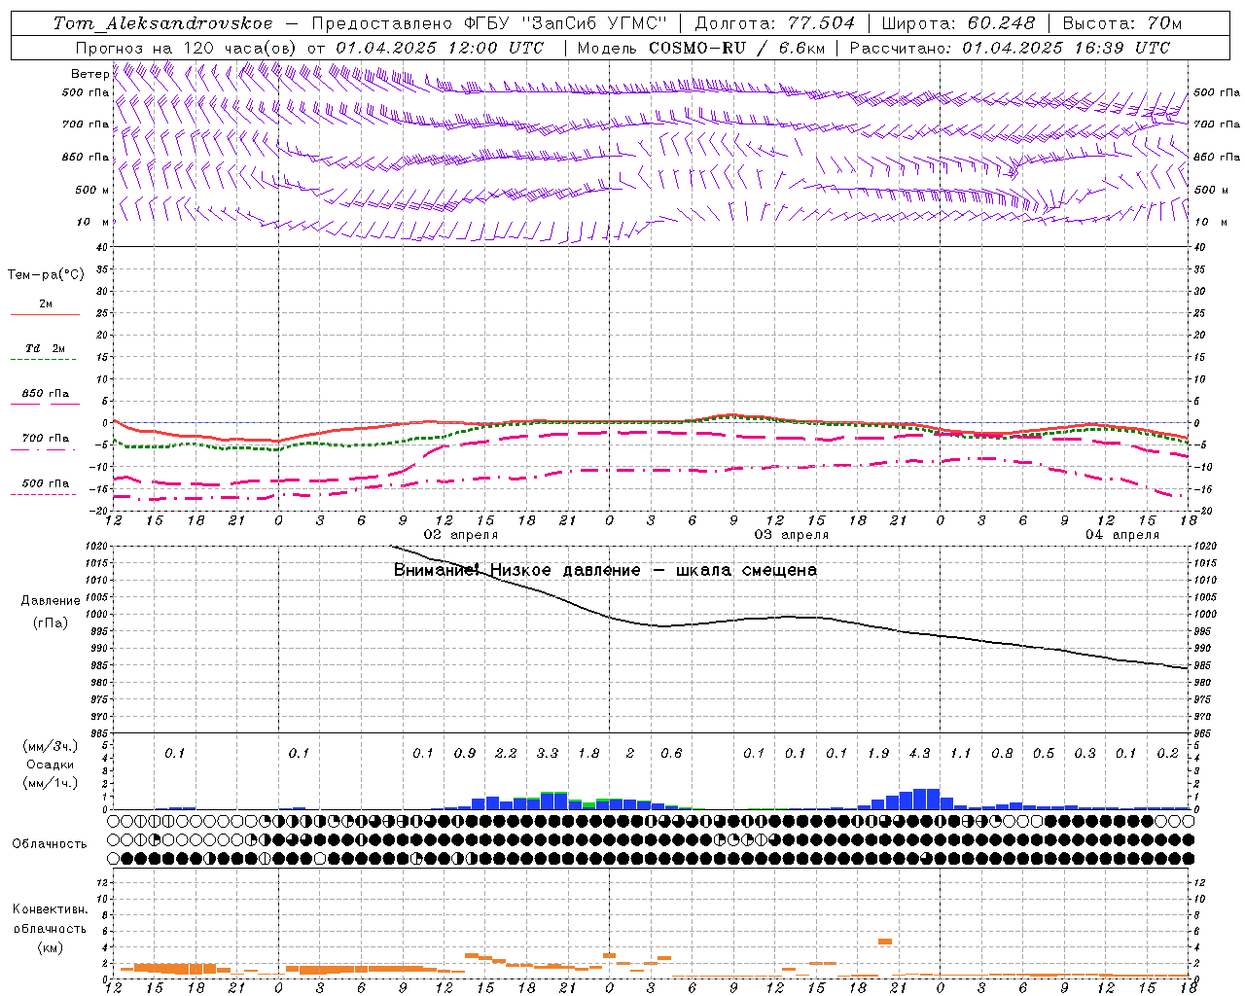Click the 3-hour precipitation value 0.9
The height and width of the screenshot is (996, 1245).
(x=465, y=753)
